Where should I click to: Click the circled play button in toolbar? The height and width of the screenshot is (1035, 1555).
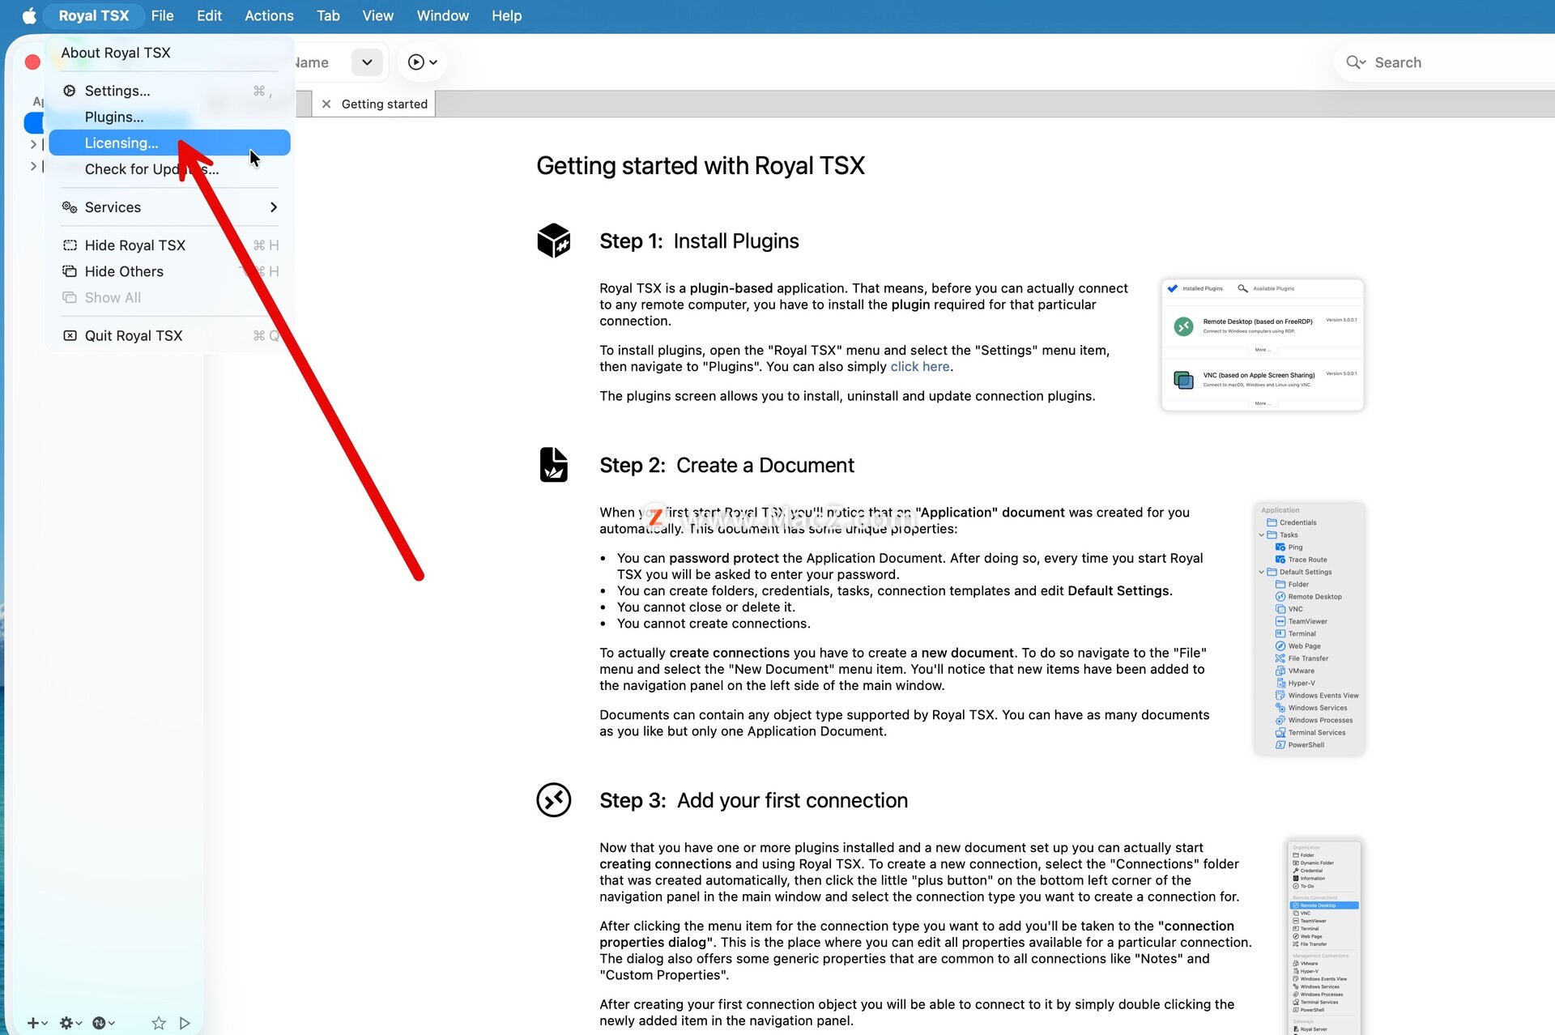tap(416, 62)
